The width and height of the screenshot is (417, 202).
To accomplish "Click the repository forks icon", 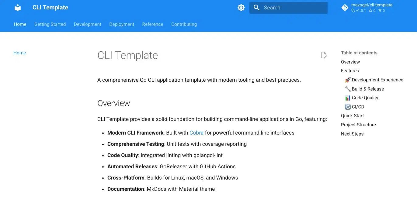I will (x=380, y=11).
